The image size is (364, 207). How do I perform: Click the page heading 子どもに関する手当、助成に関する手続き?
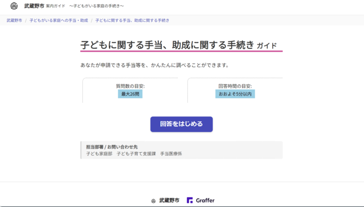click(x=167, y=45)
